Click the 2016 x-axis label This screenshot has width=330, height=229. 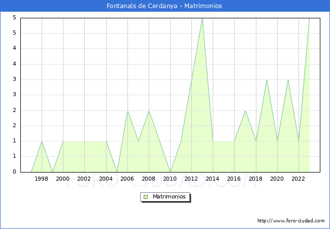[x=234, y=179]
